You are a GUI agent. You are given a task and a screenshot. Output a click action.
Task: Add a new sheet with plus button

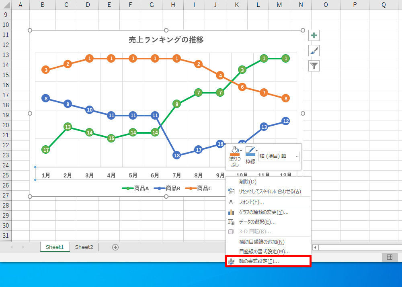coord(115,247)
